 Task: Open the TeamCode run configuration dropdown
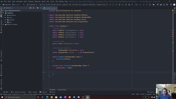point(32,5)
